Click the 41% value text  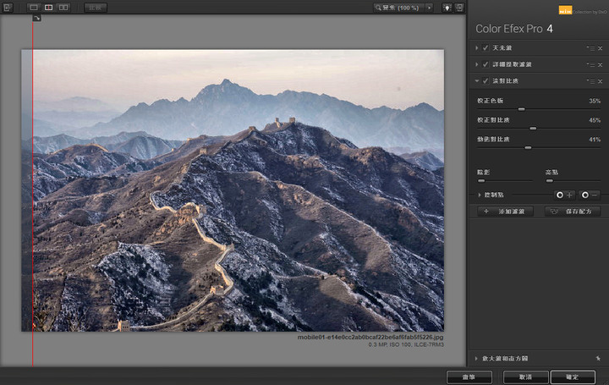click(595, 140)
